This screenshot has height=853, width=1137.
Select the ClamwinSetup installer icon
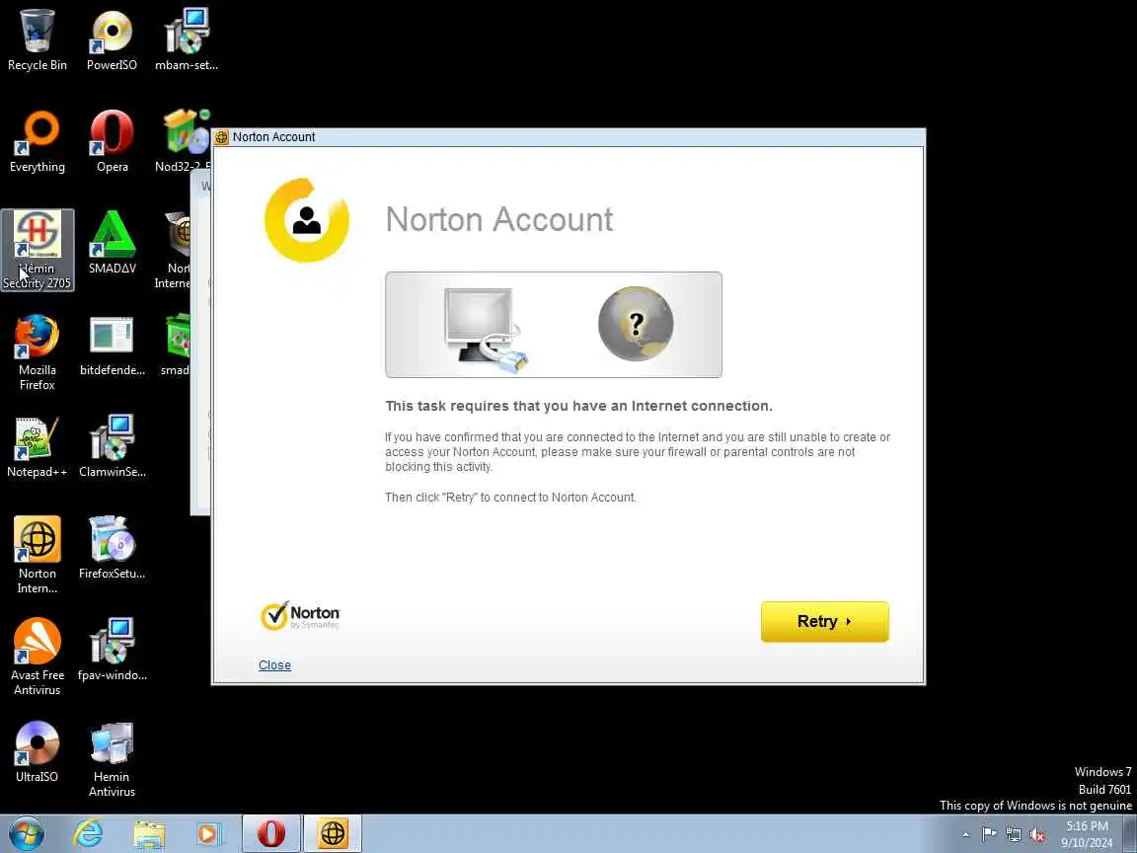112,447
